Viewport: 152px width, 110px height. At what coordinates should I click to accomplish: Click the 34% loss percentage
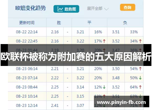pos(134,41)
